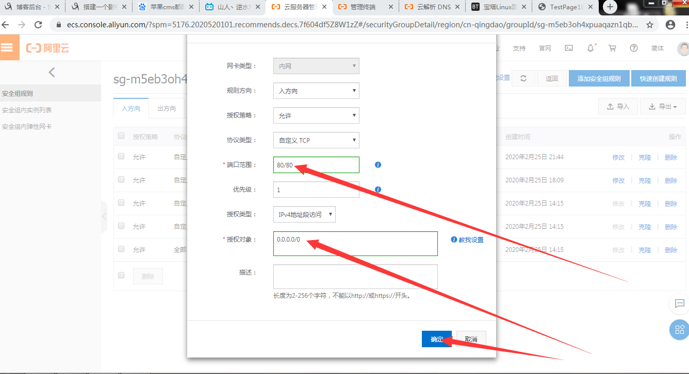This screenshot has height=374, width=689.
Task: Click 删除 link for the 21:44 rule
Action: coord(671,157)
